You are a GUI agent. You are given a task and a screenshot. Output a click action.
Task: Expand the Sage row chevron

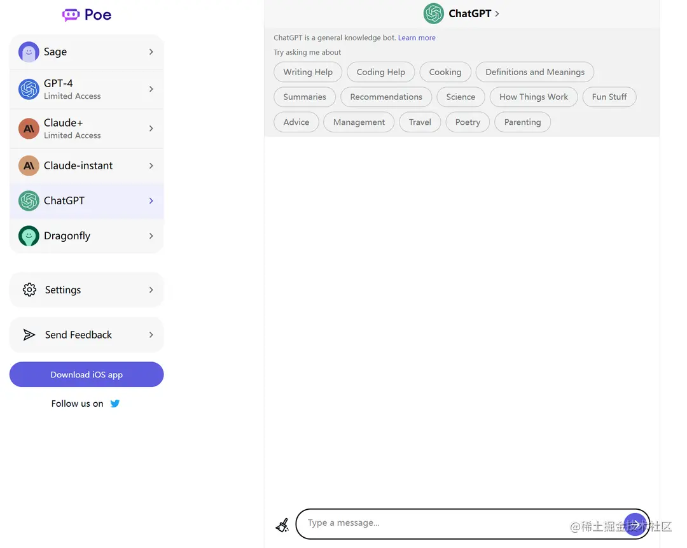[151, 52]
